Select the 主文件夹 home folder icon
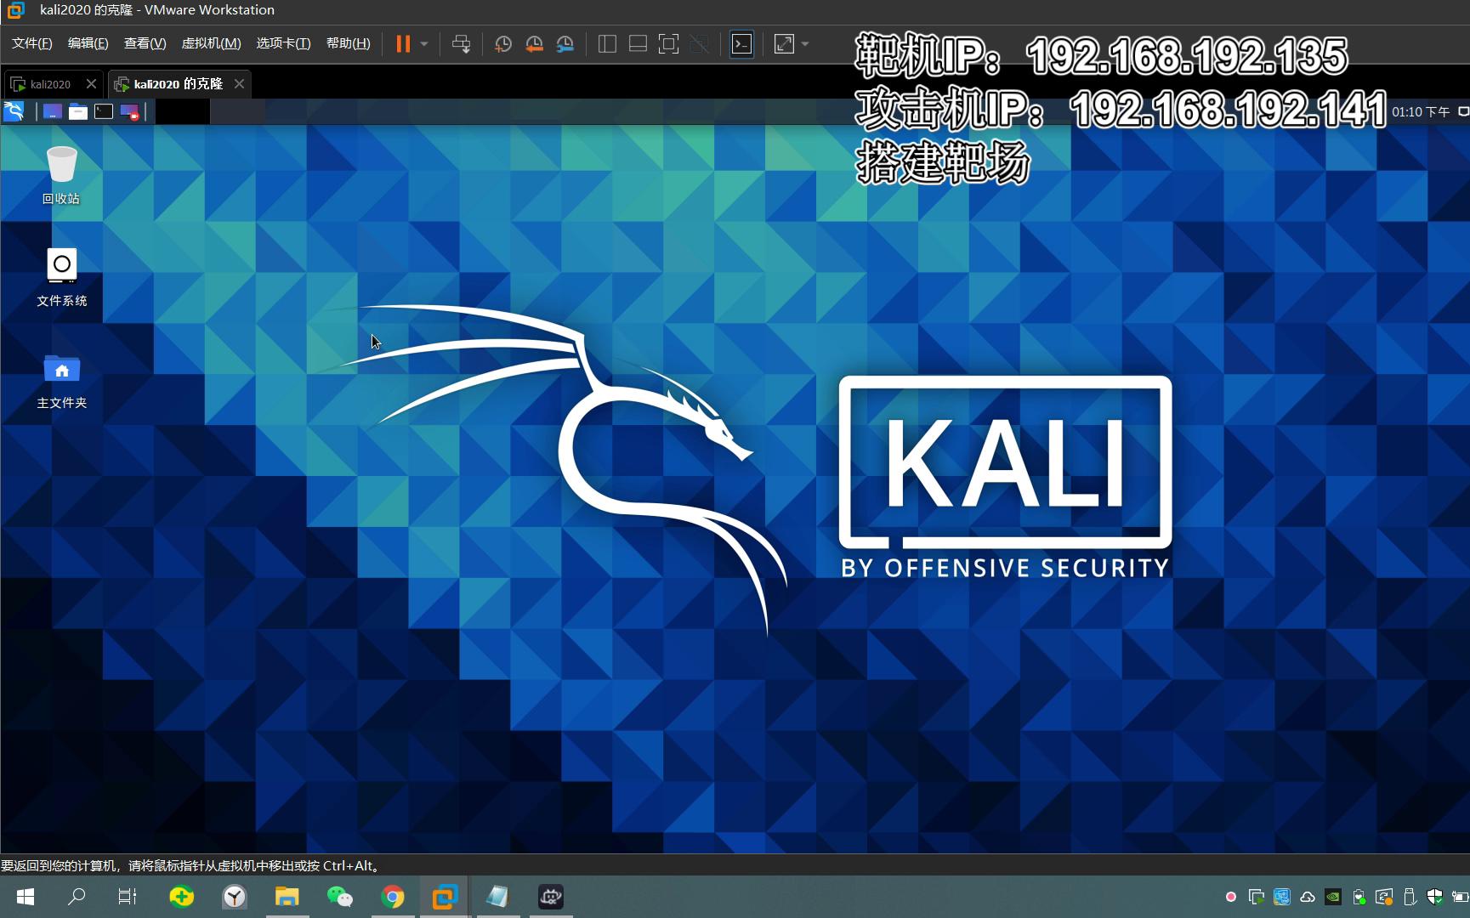This screenshot has height=918, width=1470. pyautogui.click(x=61, y=381)
